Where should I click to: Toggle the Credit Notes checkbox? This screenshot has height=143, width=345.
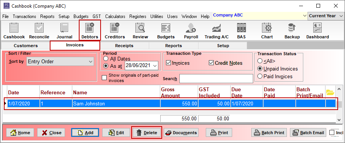(x=211, y=63)
